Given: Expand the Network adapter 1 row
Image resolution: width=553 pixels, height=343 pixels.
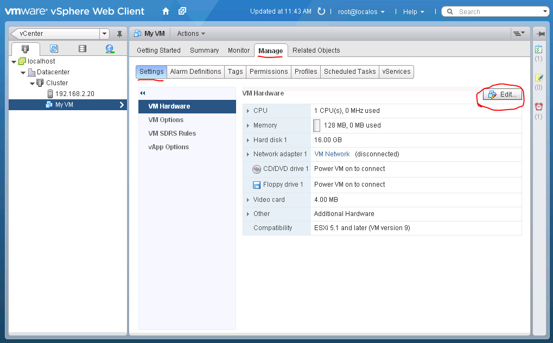Looking at the screenshot, I should pos(248,154).
